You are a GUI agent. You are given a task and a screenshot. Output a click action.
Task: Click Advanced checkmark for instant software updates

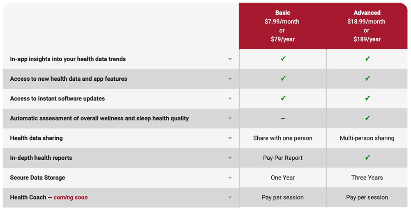point(367,98)
